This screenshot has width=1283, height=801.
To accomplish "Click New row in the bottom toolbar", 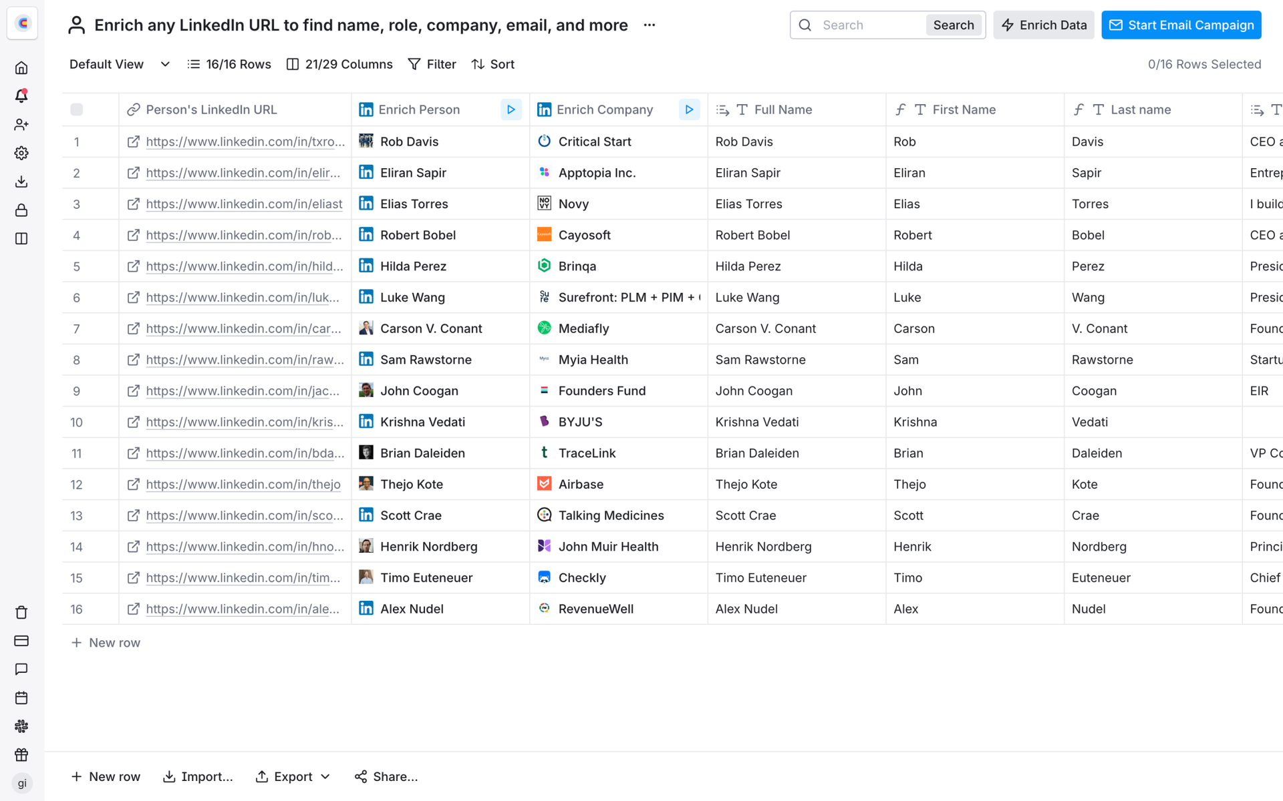I will [106, 776].
